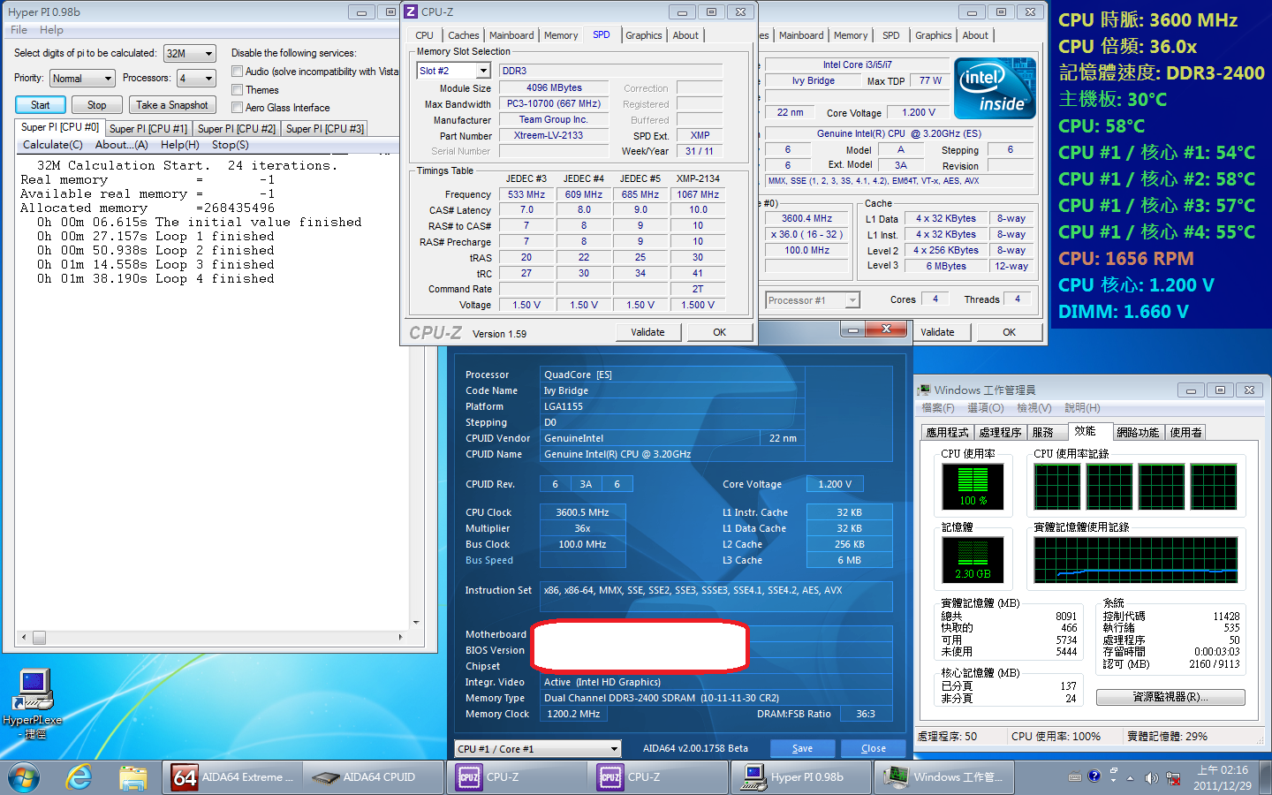Click the Stop(S) menu item

click(231, 145)
